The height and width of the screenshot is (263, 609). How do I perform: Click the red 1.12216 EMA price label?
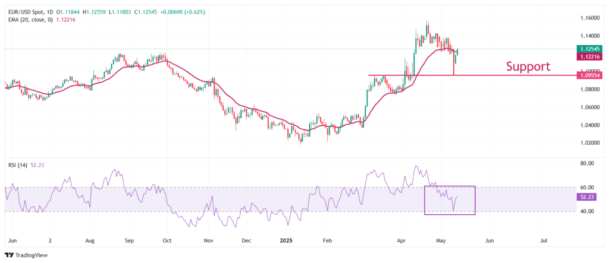pyautogui.click(x=589, y=56)
